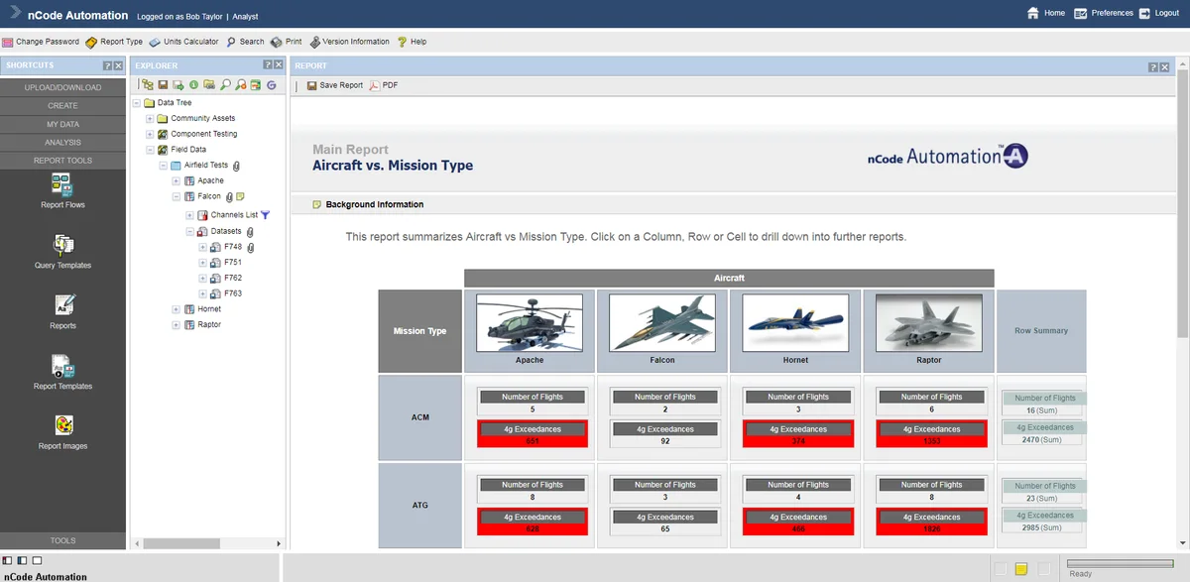Click Save Report in report toolbar
Viewport: 1190px width, 582px height.
pos(334,85)
